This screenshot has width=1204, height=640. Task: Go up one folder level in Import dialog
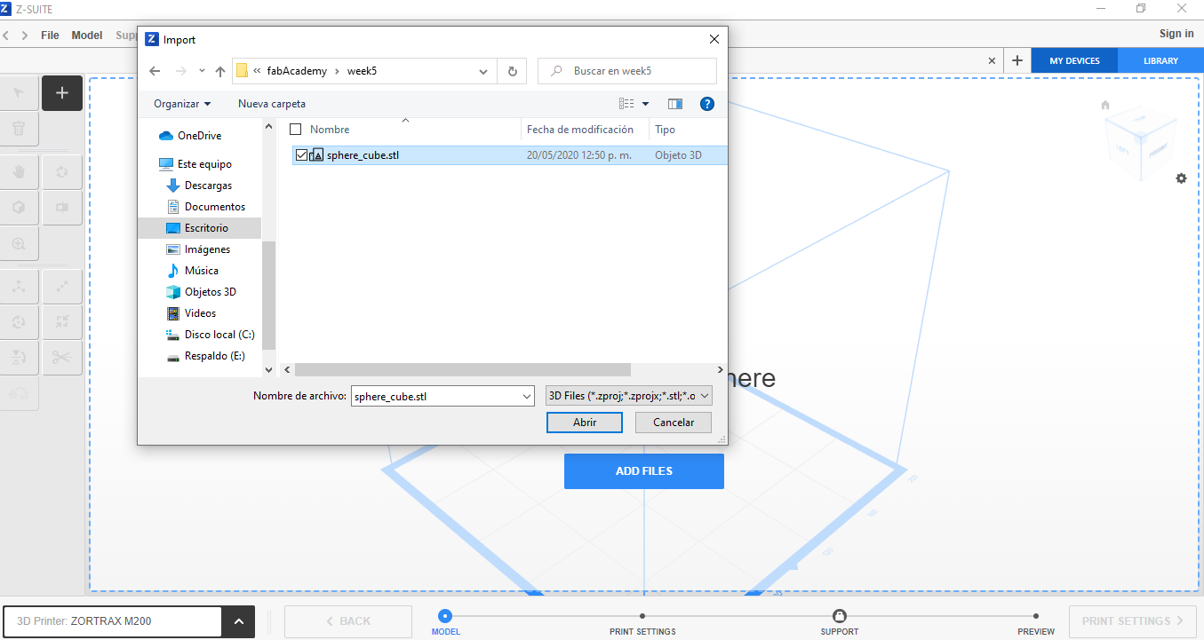(x=219, y=71)
